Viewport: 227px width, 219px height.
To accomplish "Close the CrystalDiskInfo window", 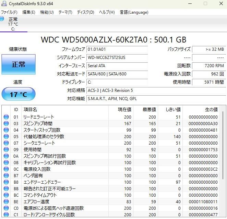I will coord(221,3).
